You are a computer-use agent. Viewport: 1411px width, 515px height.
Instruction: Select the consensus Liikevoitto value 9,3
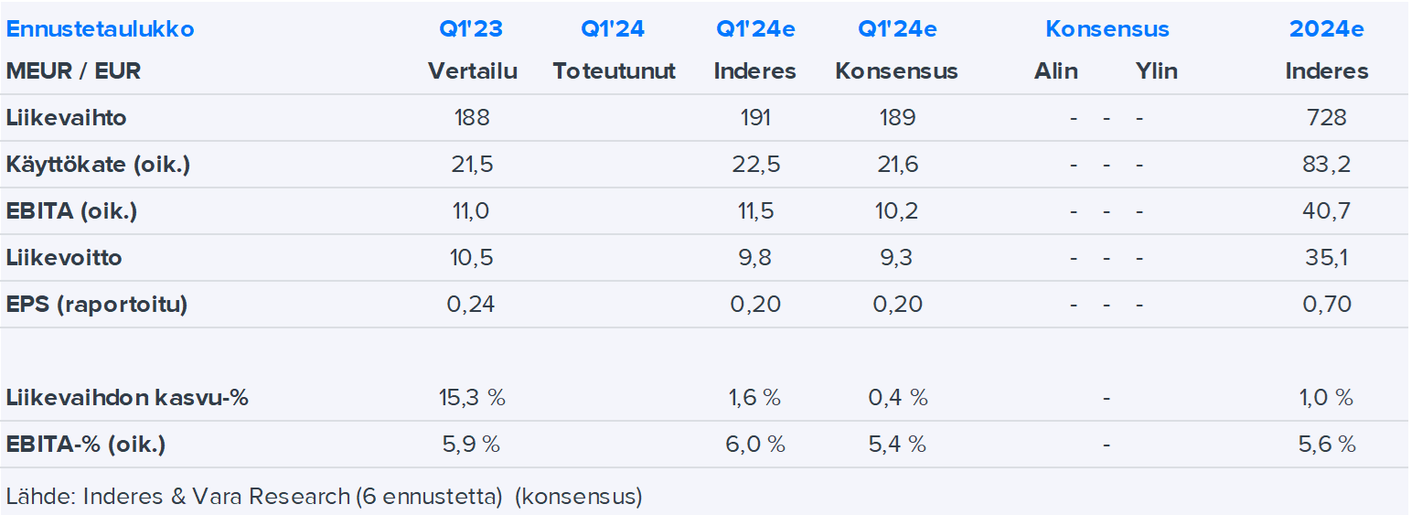click(896, 258)
